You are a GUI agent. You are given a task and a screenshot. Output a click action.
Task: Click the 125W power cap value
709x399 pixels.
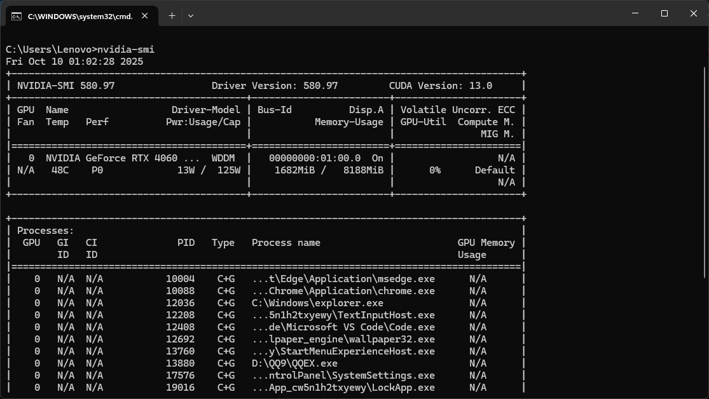click(229, 170)
